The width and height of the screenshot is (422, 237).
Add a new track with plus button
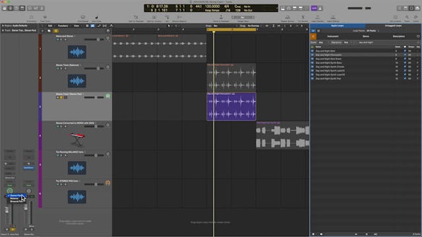42,31
